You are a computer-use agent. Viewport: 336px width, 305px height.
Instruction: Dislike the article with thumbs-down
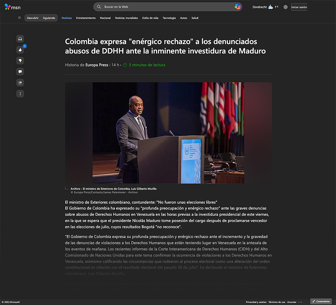[20, 61]
